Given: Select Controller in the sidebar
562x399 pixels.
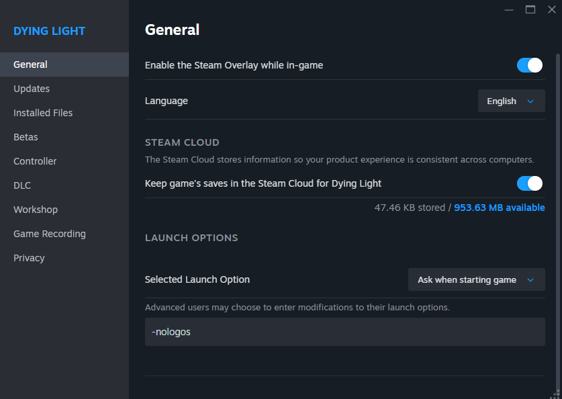Looking at the screenshot, I should 35,161.
